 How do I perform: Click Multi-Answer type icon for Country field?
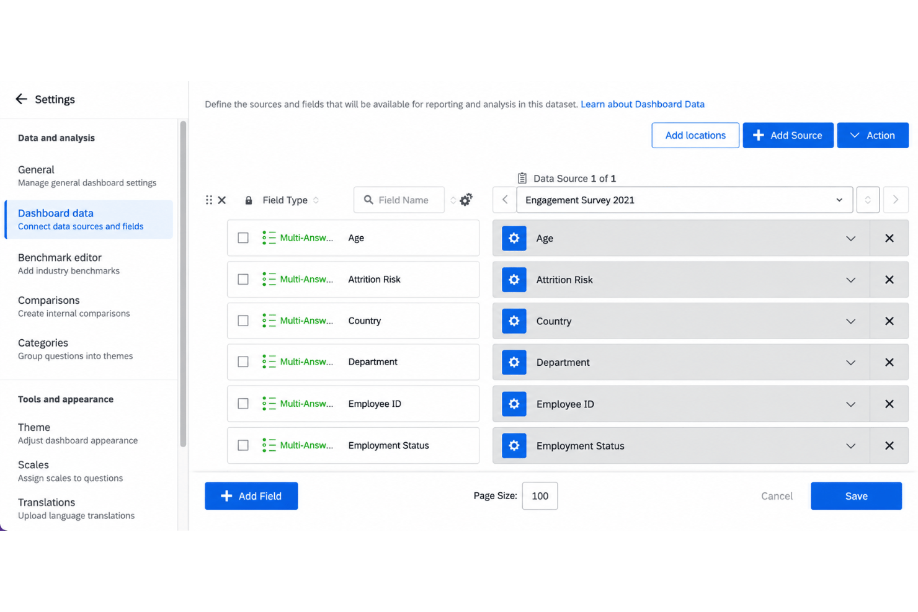pos(269,321)
